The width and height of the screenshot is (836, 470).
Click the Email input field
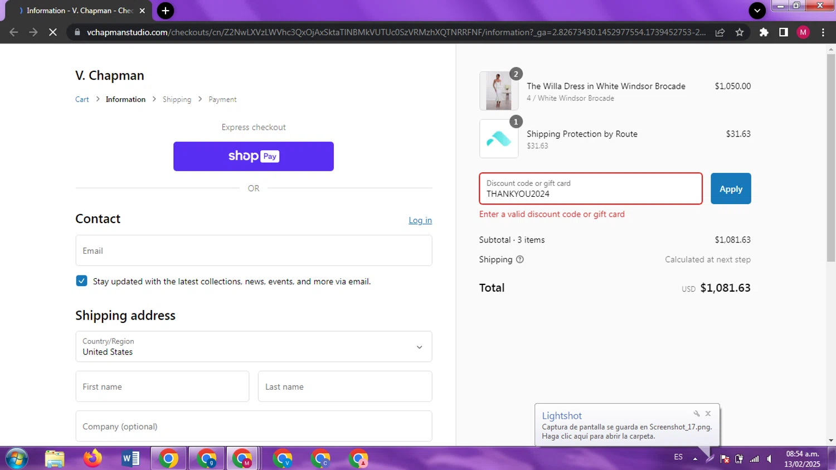pyautogui.click(x=254, y=250)
